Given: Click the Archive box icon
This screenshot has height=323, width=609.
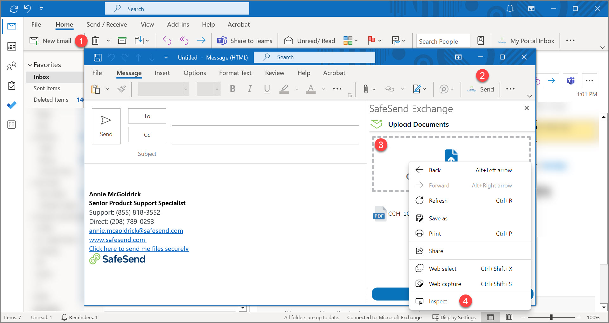Looking at the screenshot, I should coord(122,41).
